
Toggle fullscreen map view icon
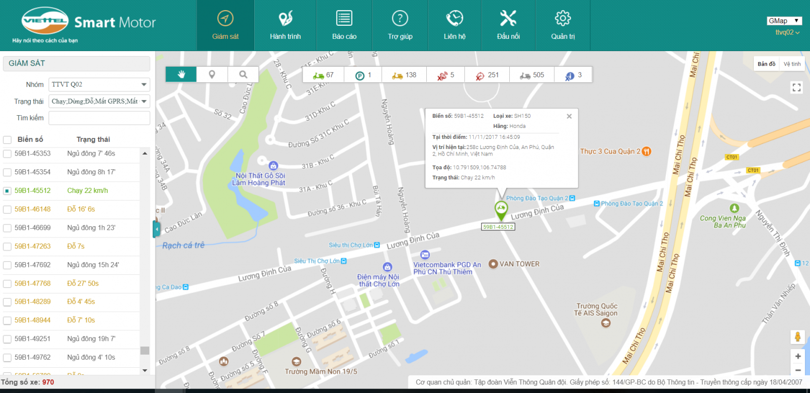(x=796, y=87)
